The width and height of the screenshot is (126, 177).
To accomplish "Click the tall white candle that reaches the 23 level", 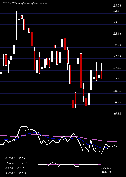I will tap(17, 30).
